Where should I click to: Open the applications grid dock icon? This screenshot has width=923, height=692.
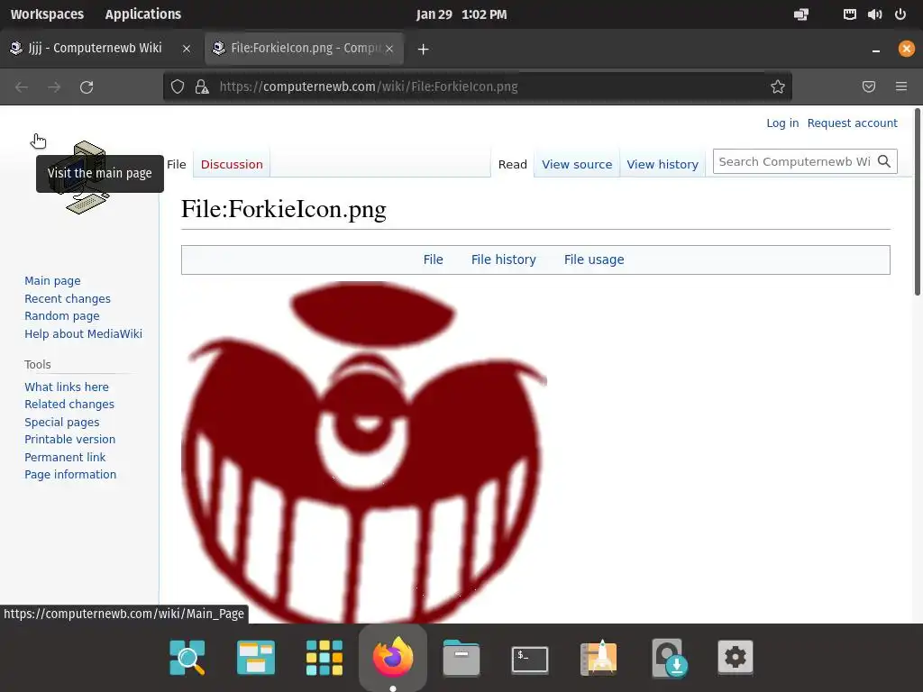(x=324, y=657)
